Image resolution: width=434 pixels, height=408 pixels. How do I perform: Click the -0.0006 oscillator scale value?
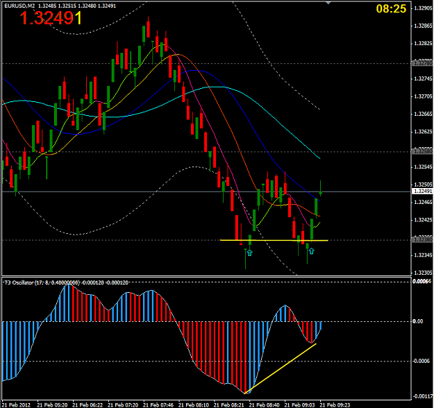[x=421, y=362]
